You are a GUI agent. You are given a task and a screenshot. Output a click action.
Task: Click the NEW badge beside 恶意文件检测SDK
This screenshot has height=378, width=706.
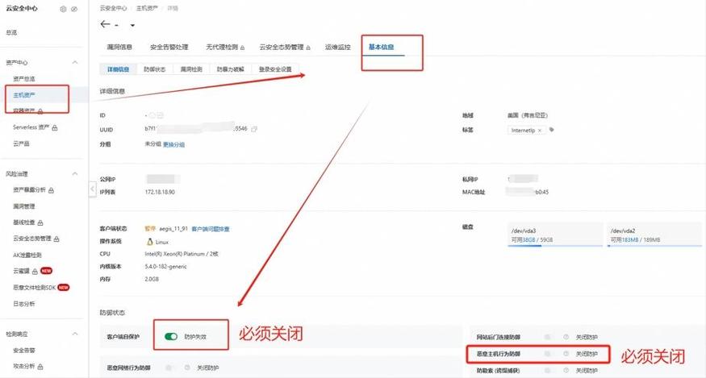(64, 287)
